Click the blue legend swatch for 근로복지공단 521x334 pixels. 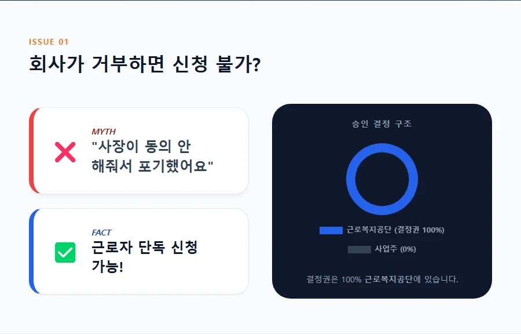pyautogui.click(x=331, y=230)
